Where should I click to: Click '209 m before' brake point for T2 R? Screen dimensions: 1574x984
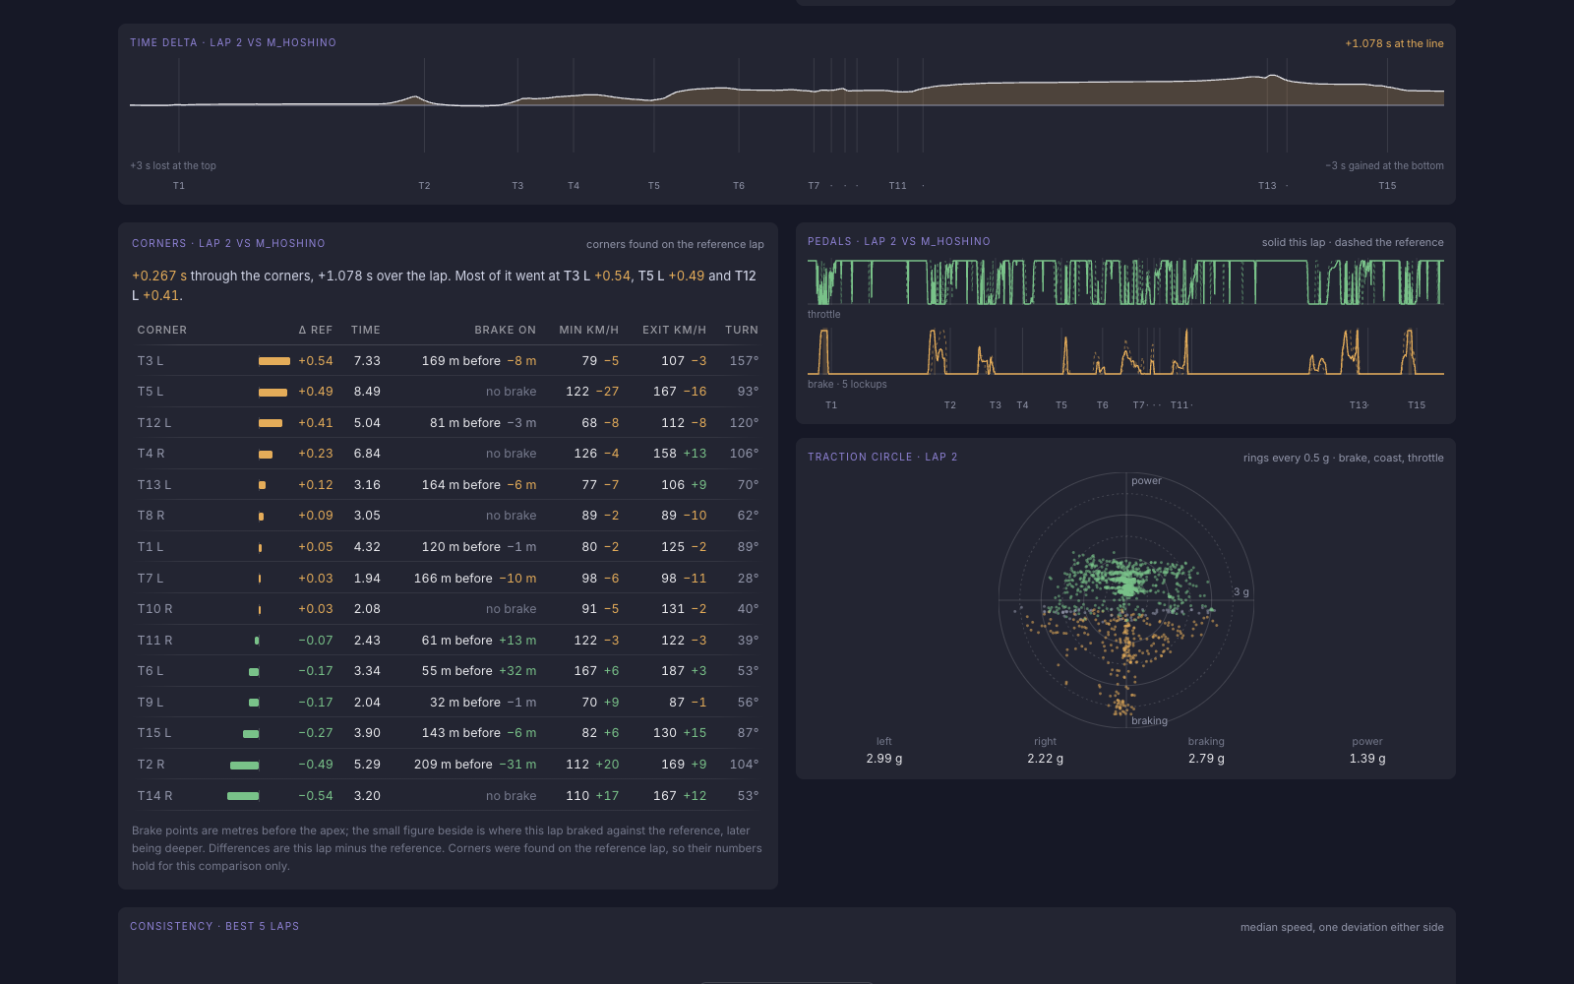pos(454,765)
